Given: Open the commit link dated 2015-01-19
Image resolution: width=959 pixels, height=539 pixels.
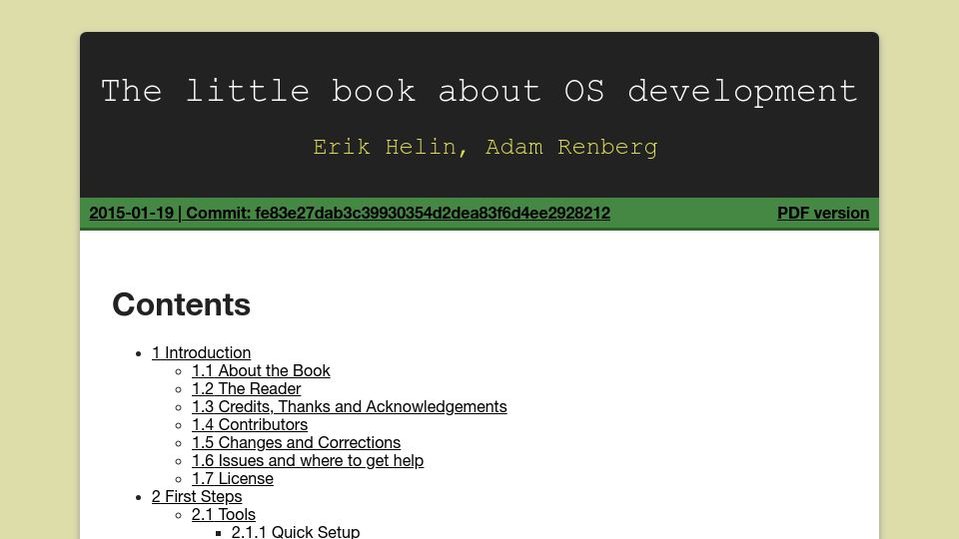Looking at the screenshot, I should [350, 214].
